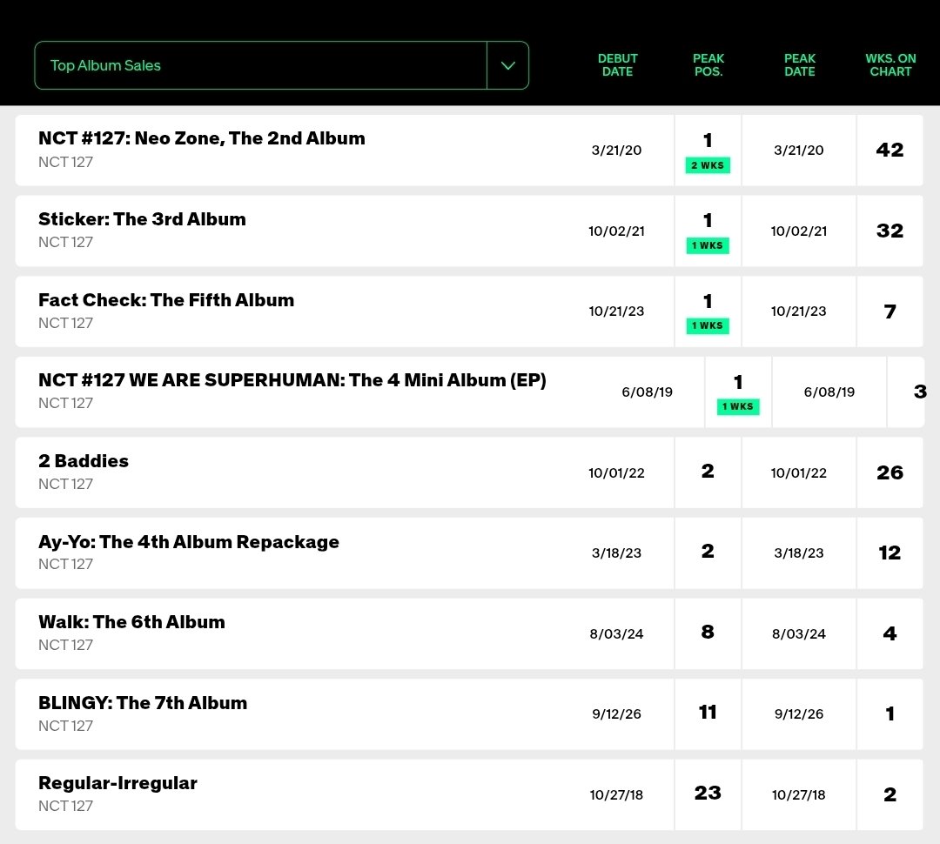Open the Top Album Sales chart dropdown

click(x=281, y=65)
